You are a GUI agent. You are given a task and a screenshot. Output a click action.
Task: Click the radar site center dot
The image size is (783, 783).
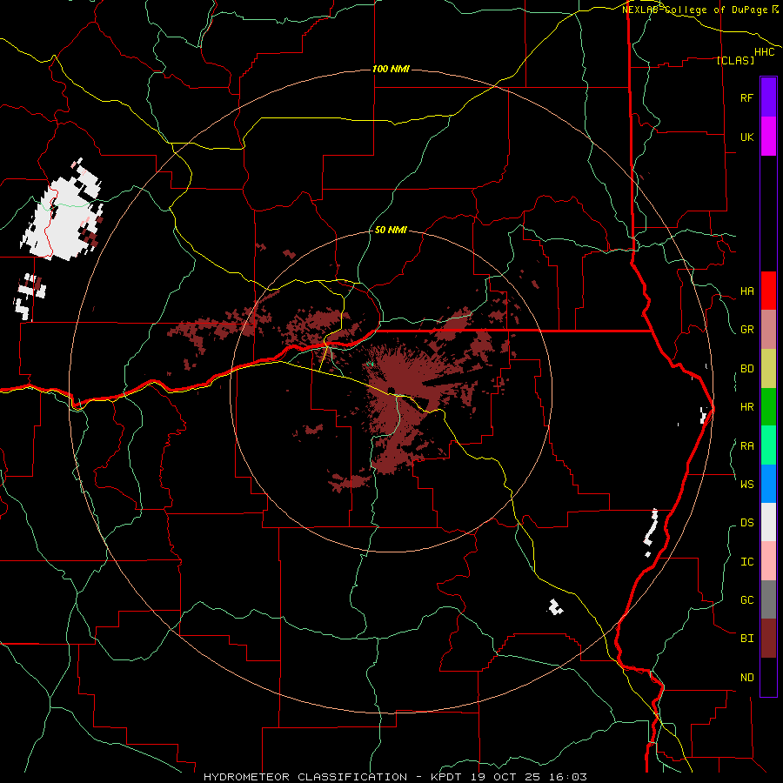(391, 391)
